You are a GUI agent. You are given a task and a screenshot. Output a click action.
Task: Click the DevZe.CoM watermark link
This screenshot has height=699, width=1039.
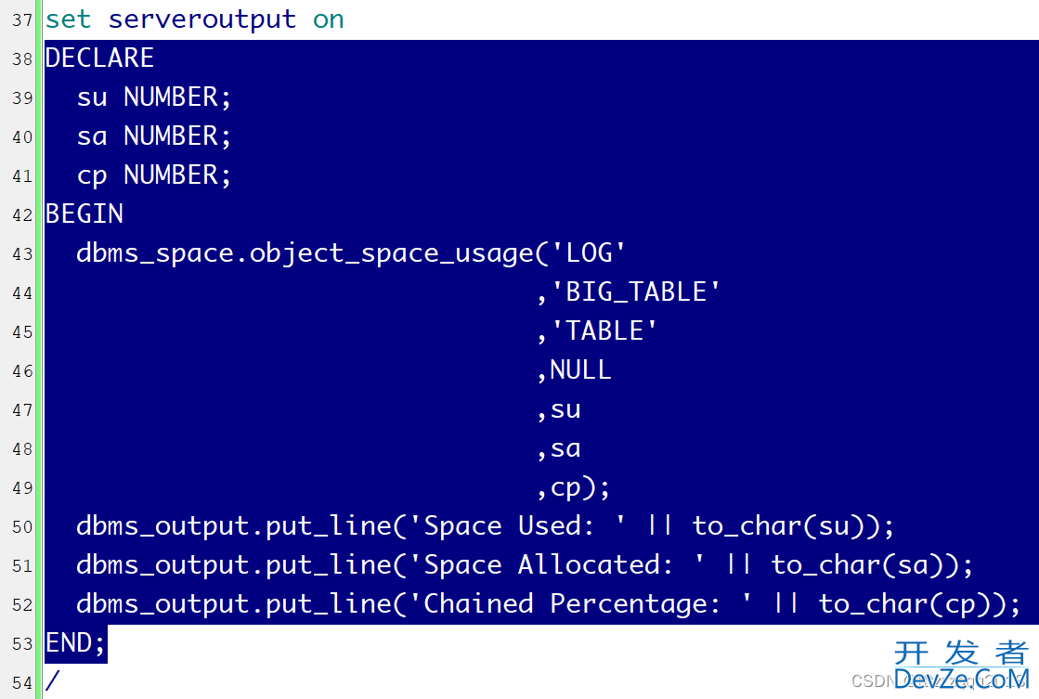pyautogui.click(x=962, y=679)
